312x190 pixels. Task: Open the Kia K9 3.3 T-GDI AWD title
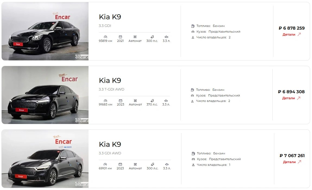click(110, 80)
